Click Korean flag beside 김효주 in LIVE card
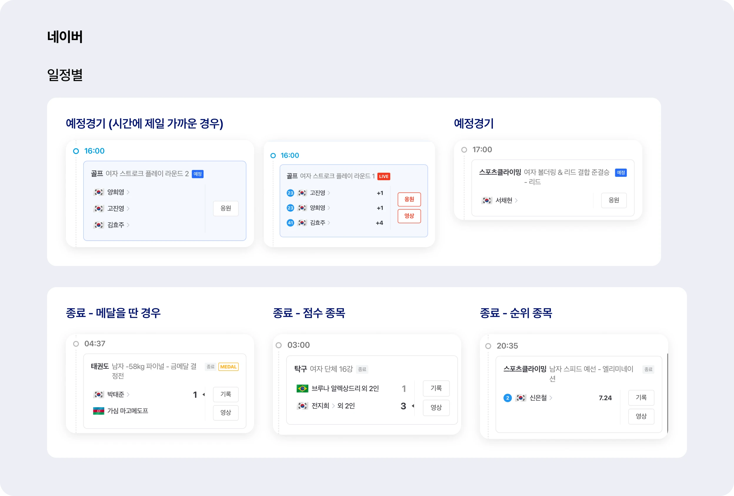The height and width of the screenshot is (496, 734). [x=302, y=223]
